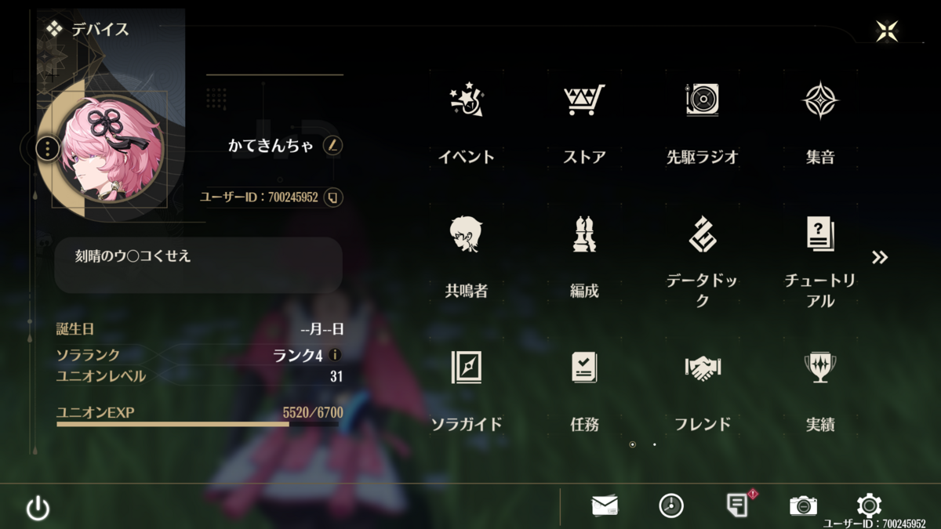
Task: Open the データドック icon
Action: click(702, 234)
